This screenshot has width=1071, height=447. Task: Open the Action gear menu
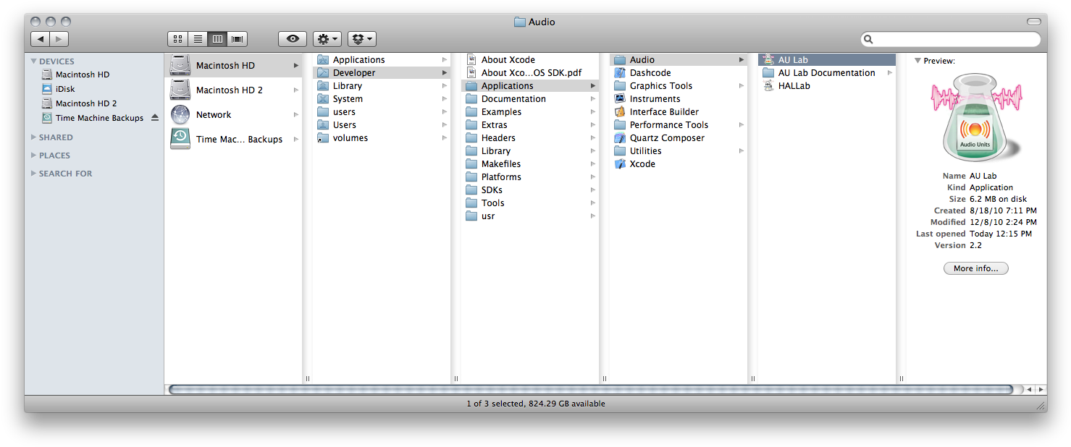click(326, 38)
